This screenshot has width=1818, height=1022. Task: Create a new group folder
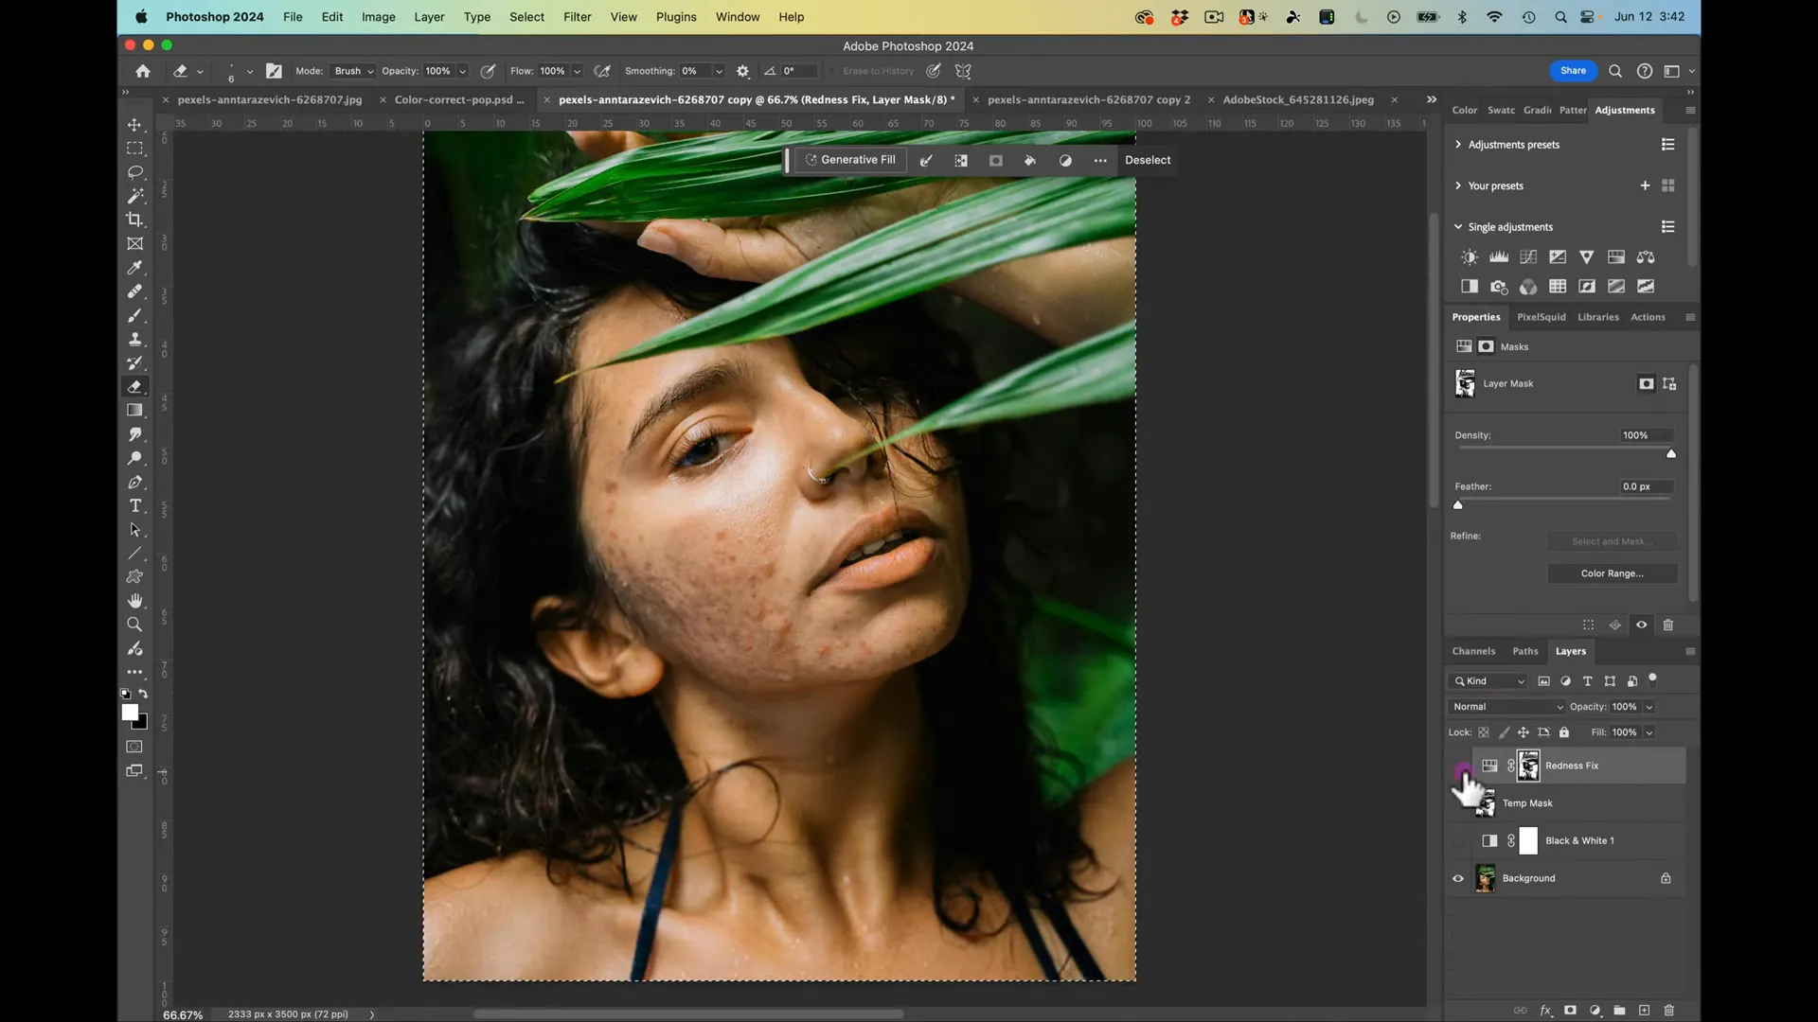click(x=1619, y=1010)
